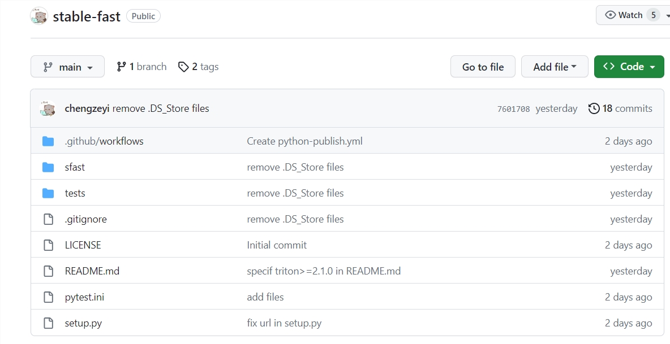Open commit hash 7601708

(513, 109)
